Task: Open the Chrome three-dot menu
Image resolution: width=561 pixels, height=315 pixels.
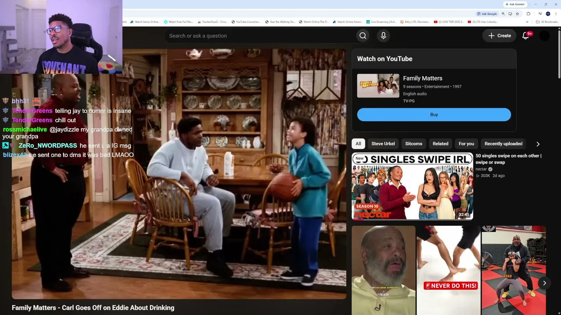Action: pos(556,14)
